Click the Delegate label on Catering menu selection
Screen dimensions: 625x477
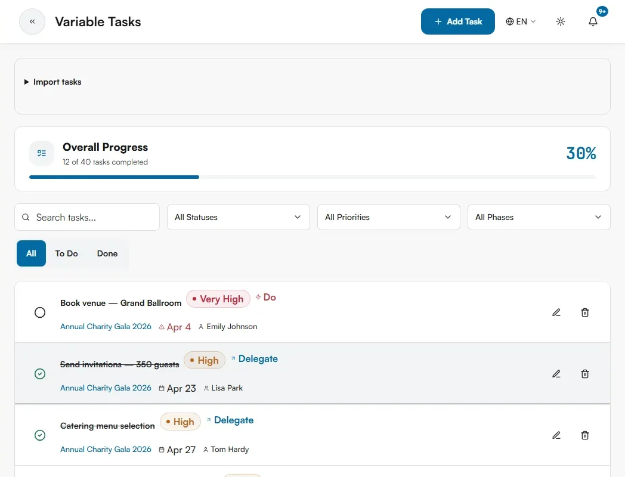click(234, 420)
